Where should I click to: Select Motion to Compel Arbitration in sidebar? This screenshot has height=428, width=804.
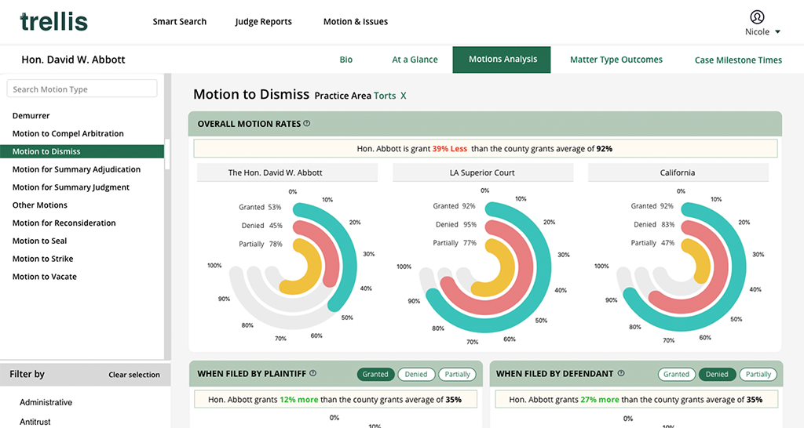coord(68,134)
